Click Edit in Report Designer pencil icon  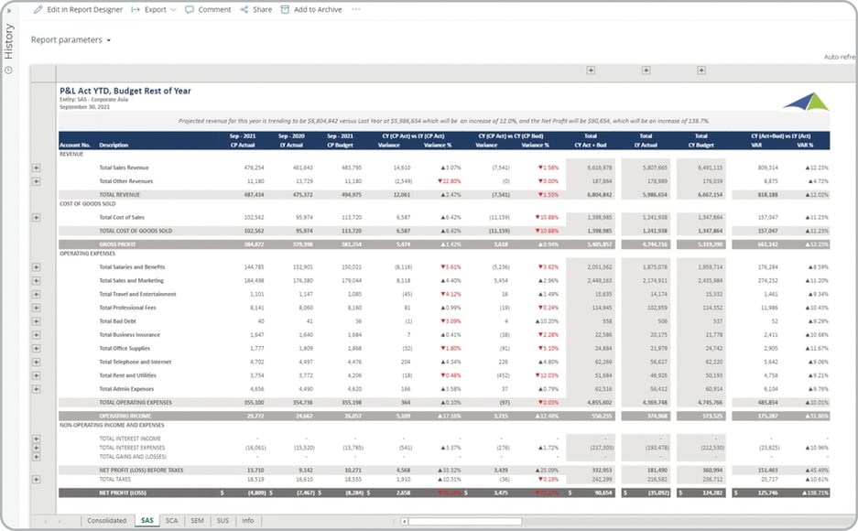(x=38, y=9)
